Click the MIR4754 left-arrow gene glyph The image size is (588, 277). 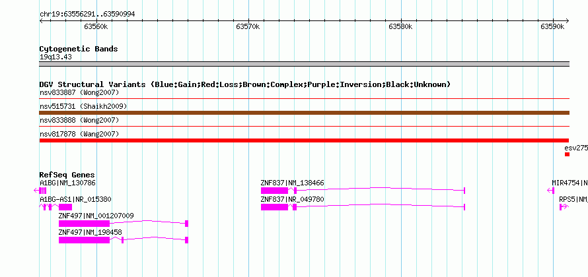pyautogui.click(x=551, y=191)
